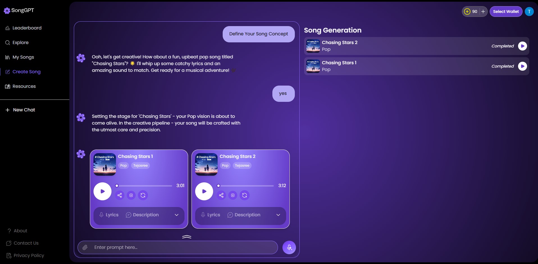Focus the Enter prompt here field
This screenshot has width=538, height=264.
[x=178, y=247]
